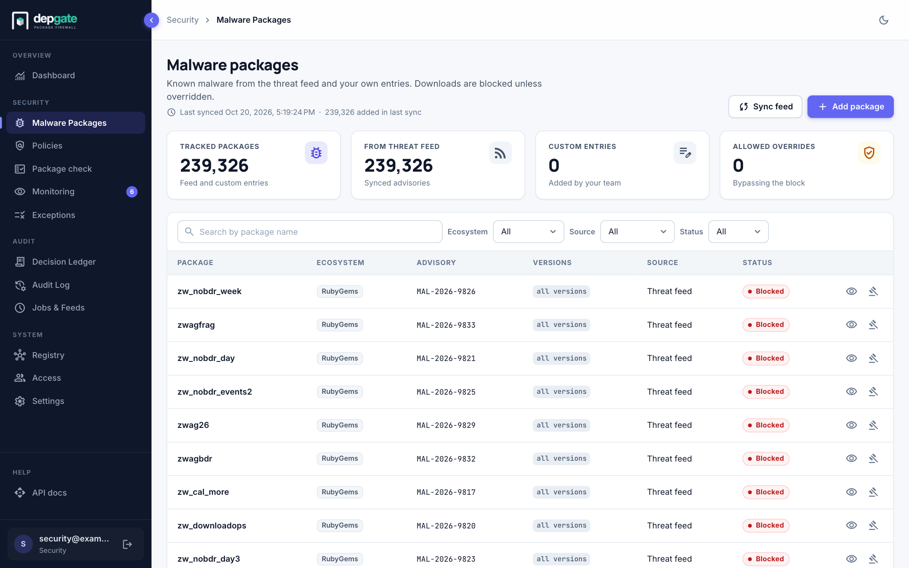Open the Registry settings page
909x568 pixels.
(76, 355)
